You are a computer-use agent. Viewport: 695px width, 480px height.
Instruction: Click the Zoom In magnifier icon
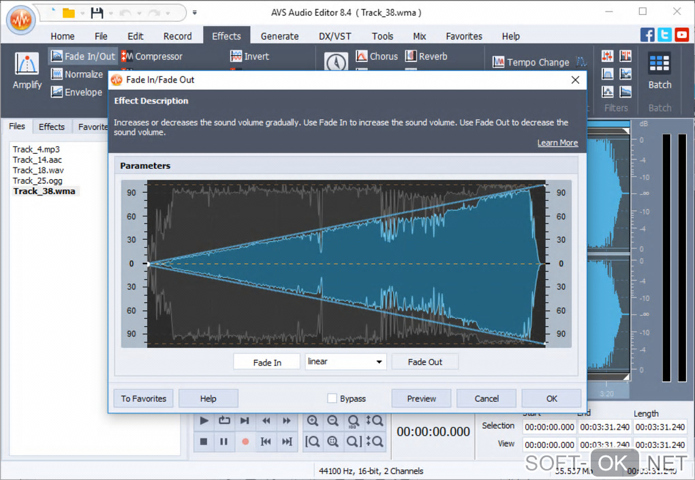(x=312, y=421)
